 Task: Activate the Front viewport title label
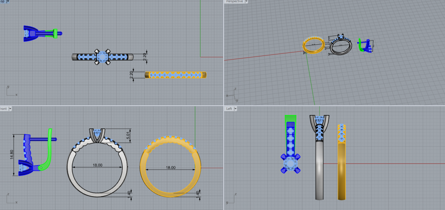[x=4, y=109]
